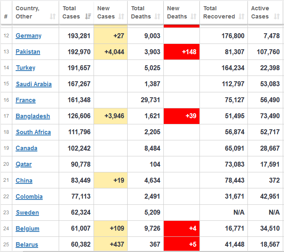Click Sweden total recovered N/A
284x252 pixels.
[x=239, y=212]
